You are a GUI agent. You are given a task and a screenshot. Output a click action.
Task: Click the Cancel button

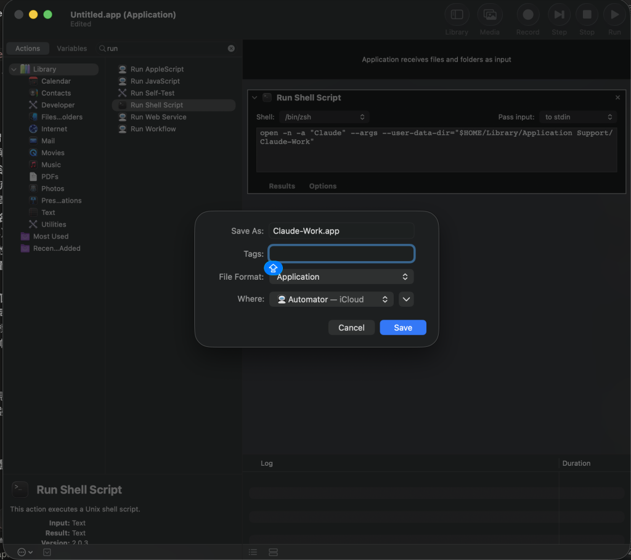(x=351, y=328)
